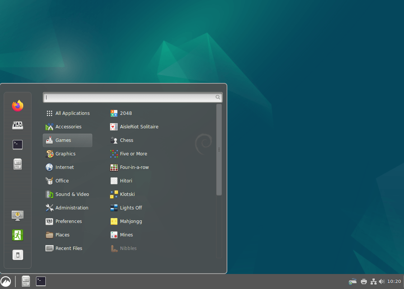Select the Games category
The image size is (404, 289).
point(62,140)
